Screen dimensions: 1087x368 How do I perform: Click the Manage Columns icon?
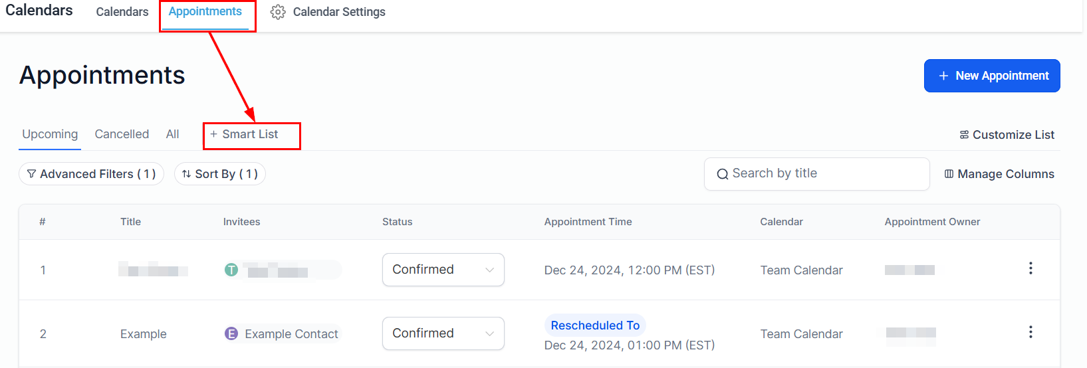949,174
